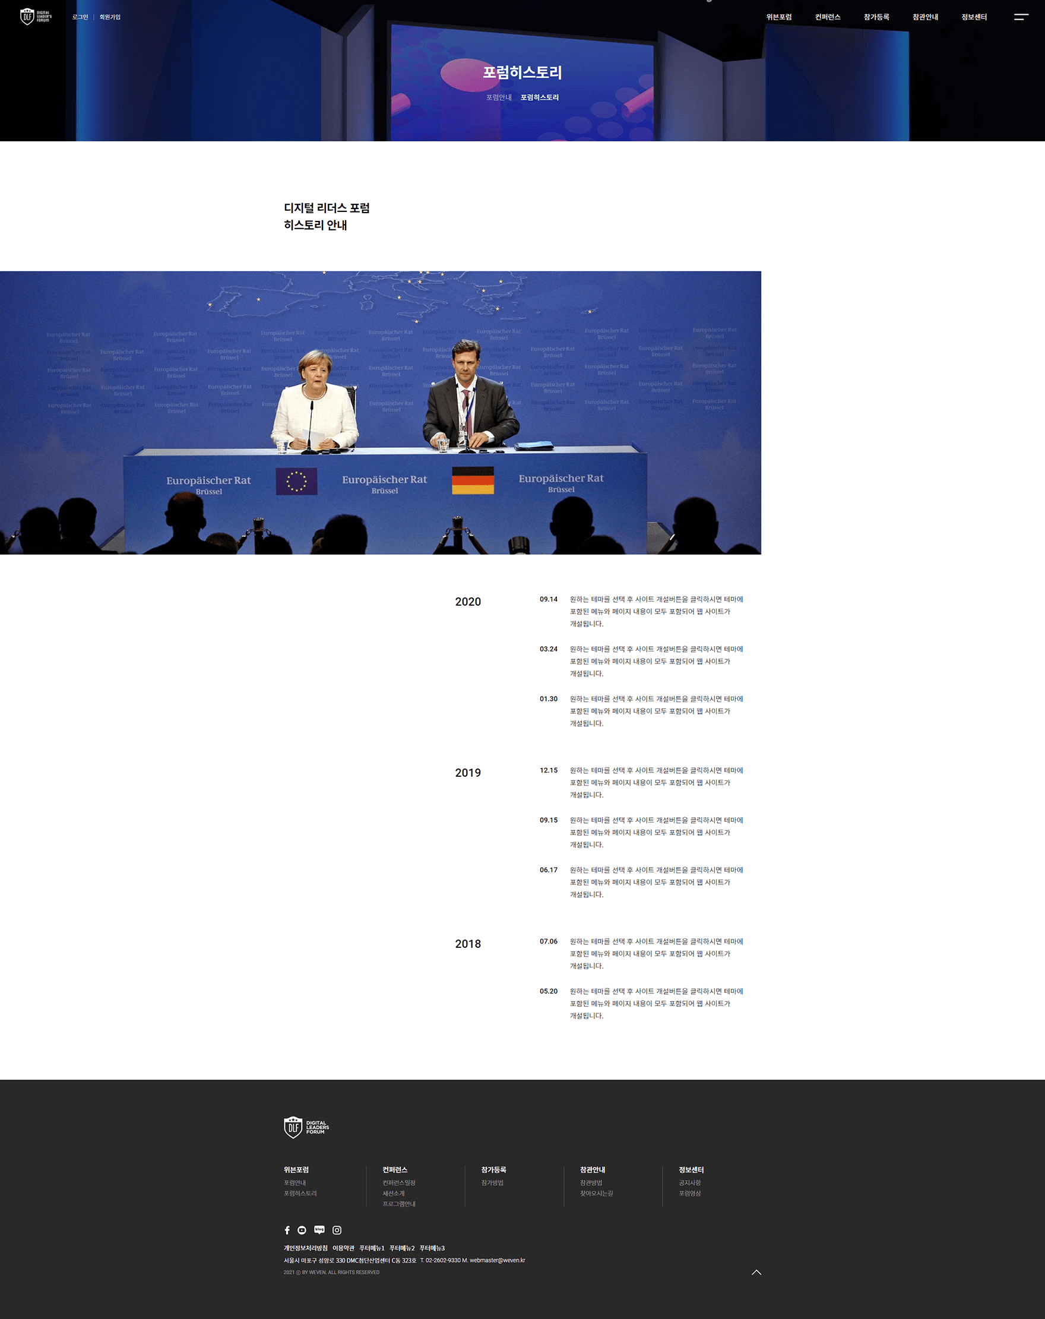Image resolution: width=1045 pixels, height=1319 pixels.
Task: Open footer link 참관방법
Action: 591,1182
